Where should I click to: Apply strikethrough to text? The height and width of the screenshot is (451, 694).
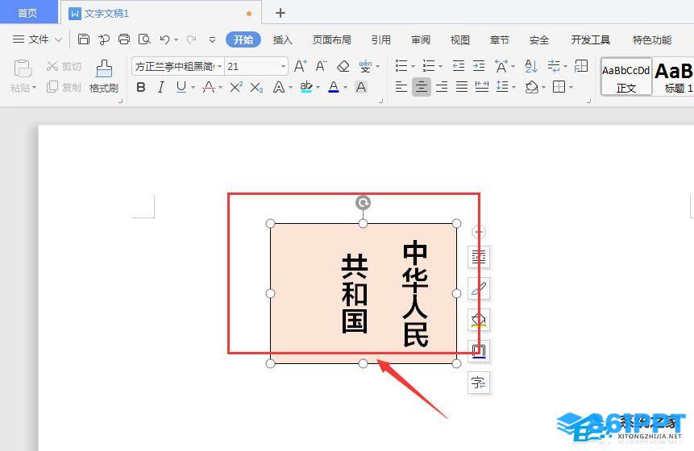[209, 87]
